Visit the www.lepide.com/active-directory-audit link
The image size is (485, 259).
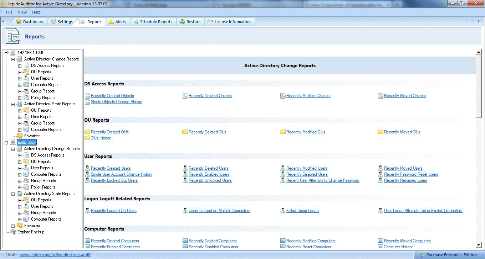55,255
